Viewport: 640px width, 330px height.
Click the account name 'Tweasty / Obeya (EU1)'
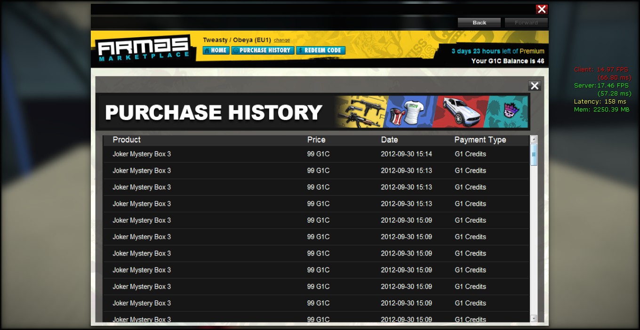[237, 40]
